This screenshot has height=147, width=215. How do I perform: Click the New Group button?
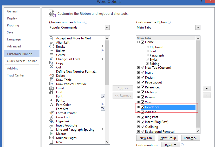[x=168, y=138]
